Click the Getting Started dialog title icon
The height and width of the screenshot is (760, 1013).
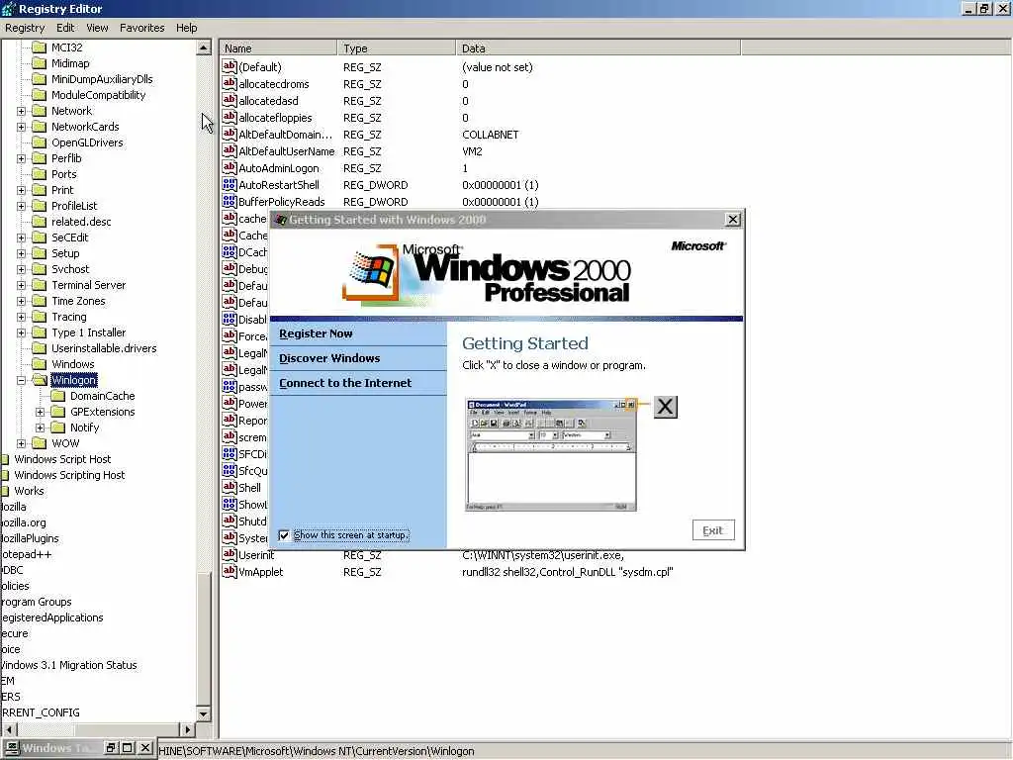pyautogui.click(x=280, y=220)
